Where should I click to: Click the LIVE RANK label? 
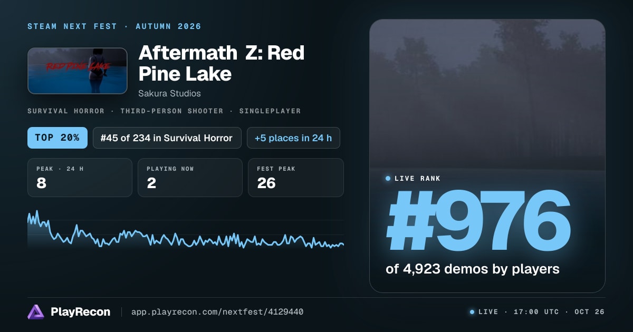417,179
